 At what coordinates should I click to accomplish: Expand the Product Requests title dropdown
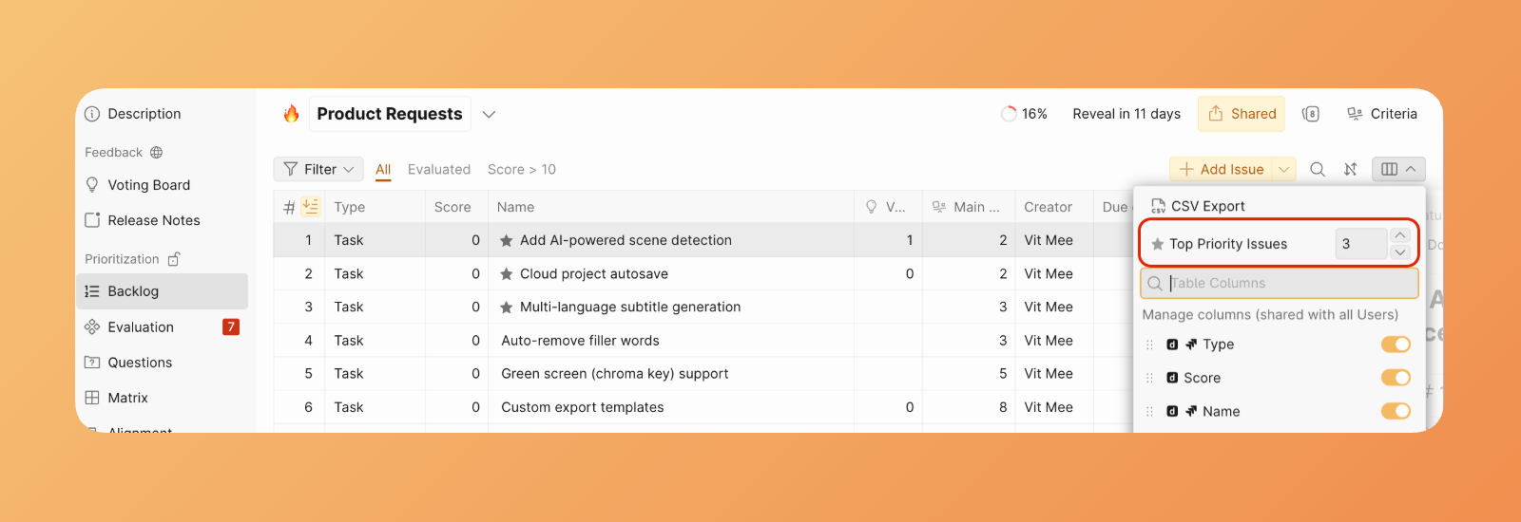(x=489, y=114)
